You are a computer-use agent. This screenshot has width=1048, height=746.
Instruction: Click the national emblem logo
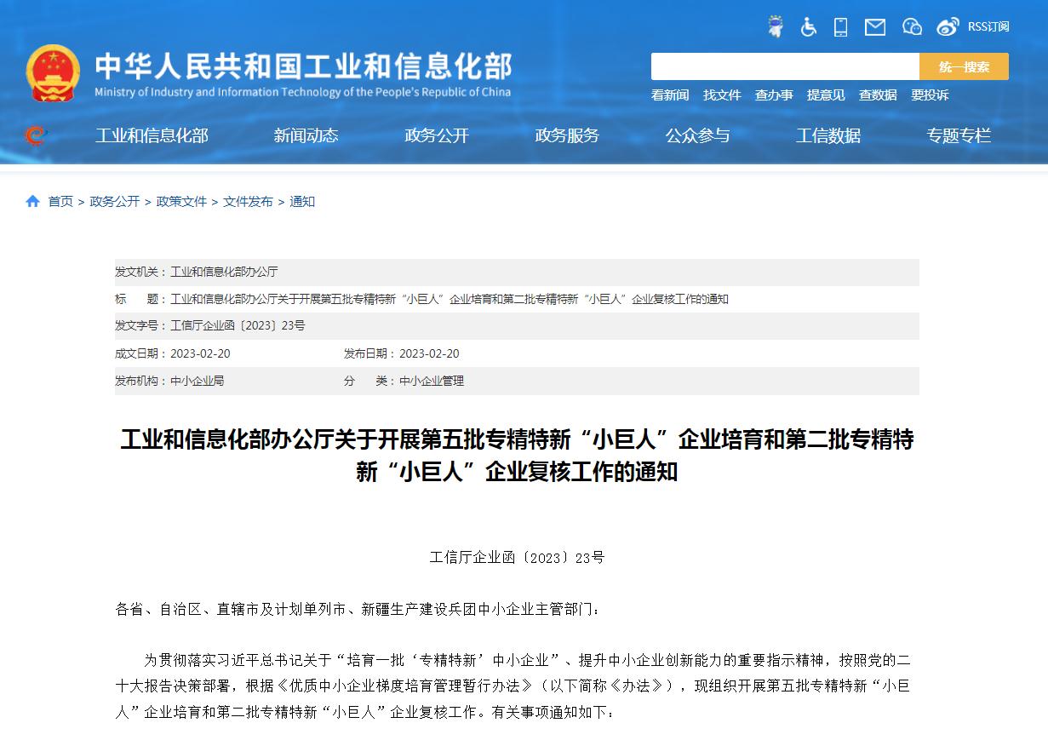[53, 73]
